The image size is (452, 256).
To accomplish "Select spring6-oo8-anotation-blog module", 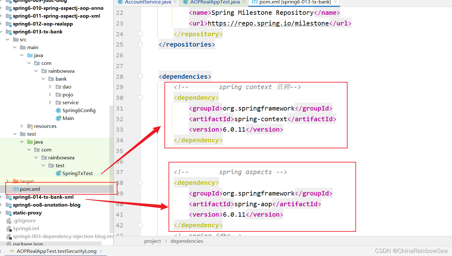I will 47,205.
